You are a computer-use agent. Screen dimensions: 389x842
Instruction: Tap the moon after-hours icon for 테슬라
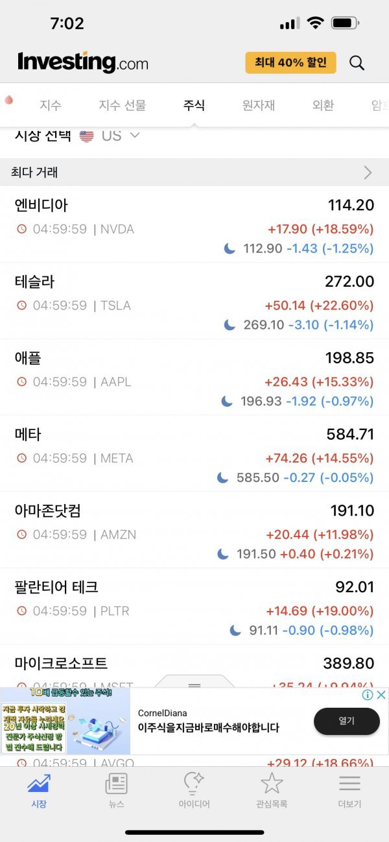coord(230,324)
